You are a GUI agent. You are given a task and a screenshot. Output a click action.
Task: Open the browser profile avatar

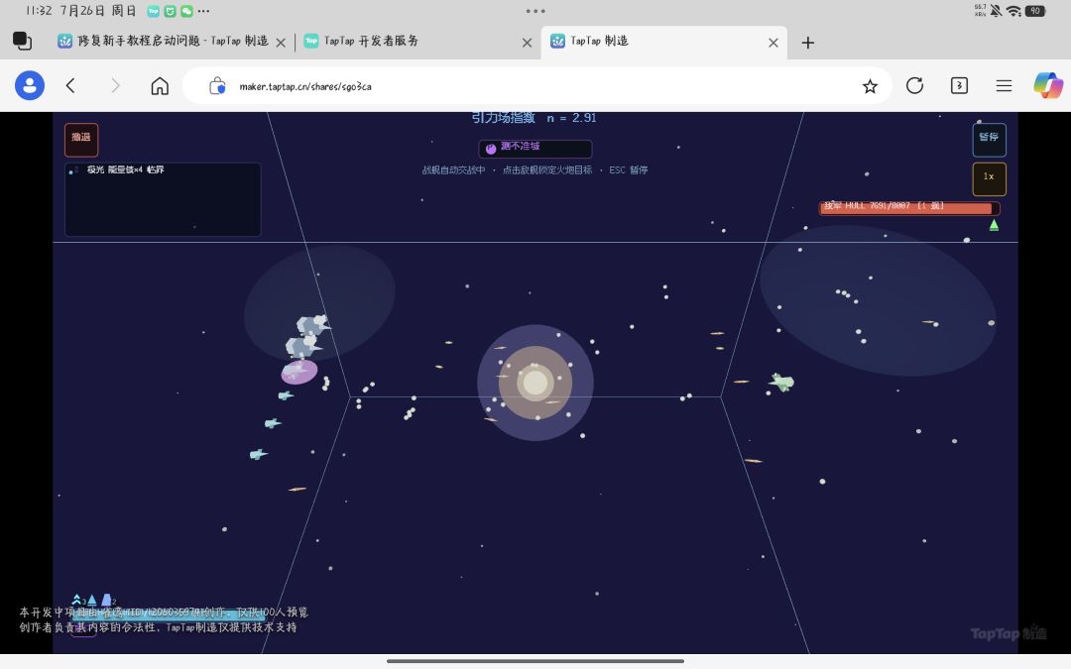[30, 86]
